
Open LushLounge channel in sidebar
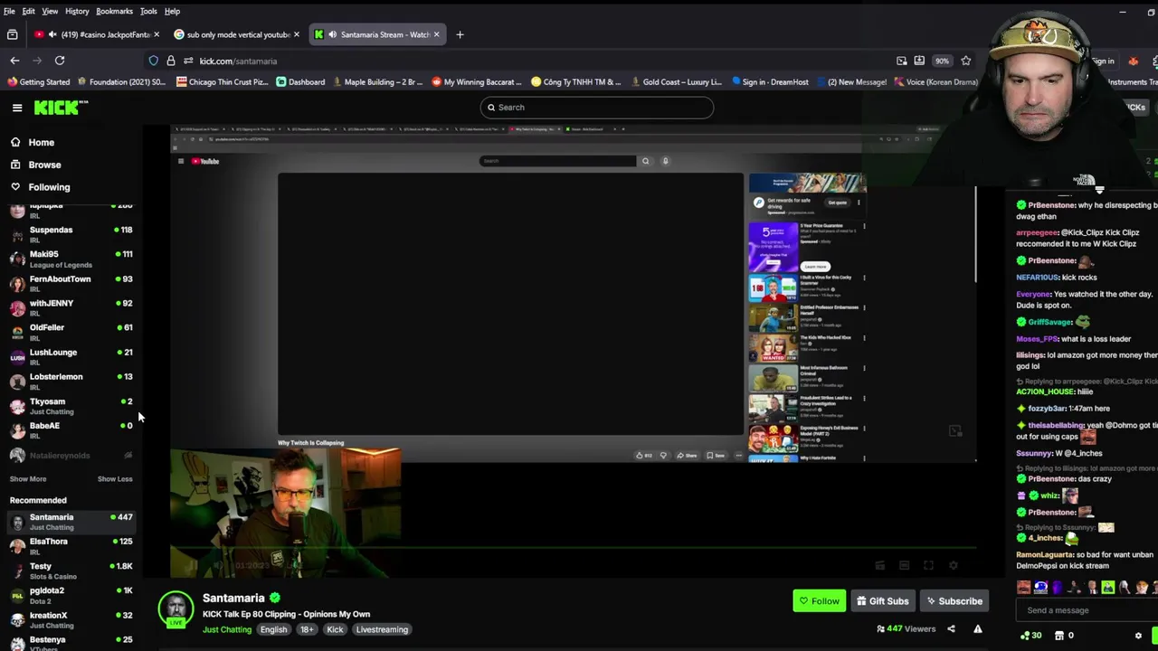click(x=71, y=356)
